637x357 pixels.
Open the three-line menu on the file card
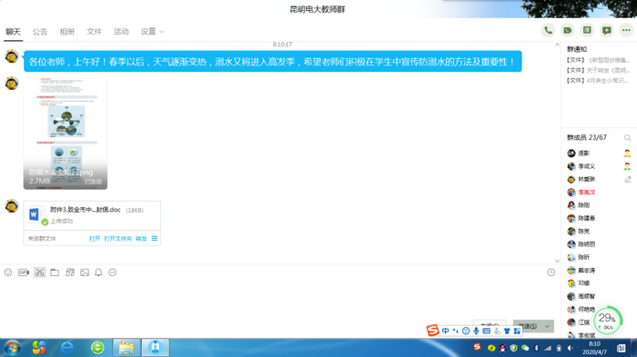pyautogui.click(x=155, y=239)
